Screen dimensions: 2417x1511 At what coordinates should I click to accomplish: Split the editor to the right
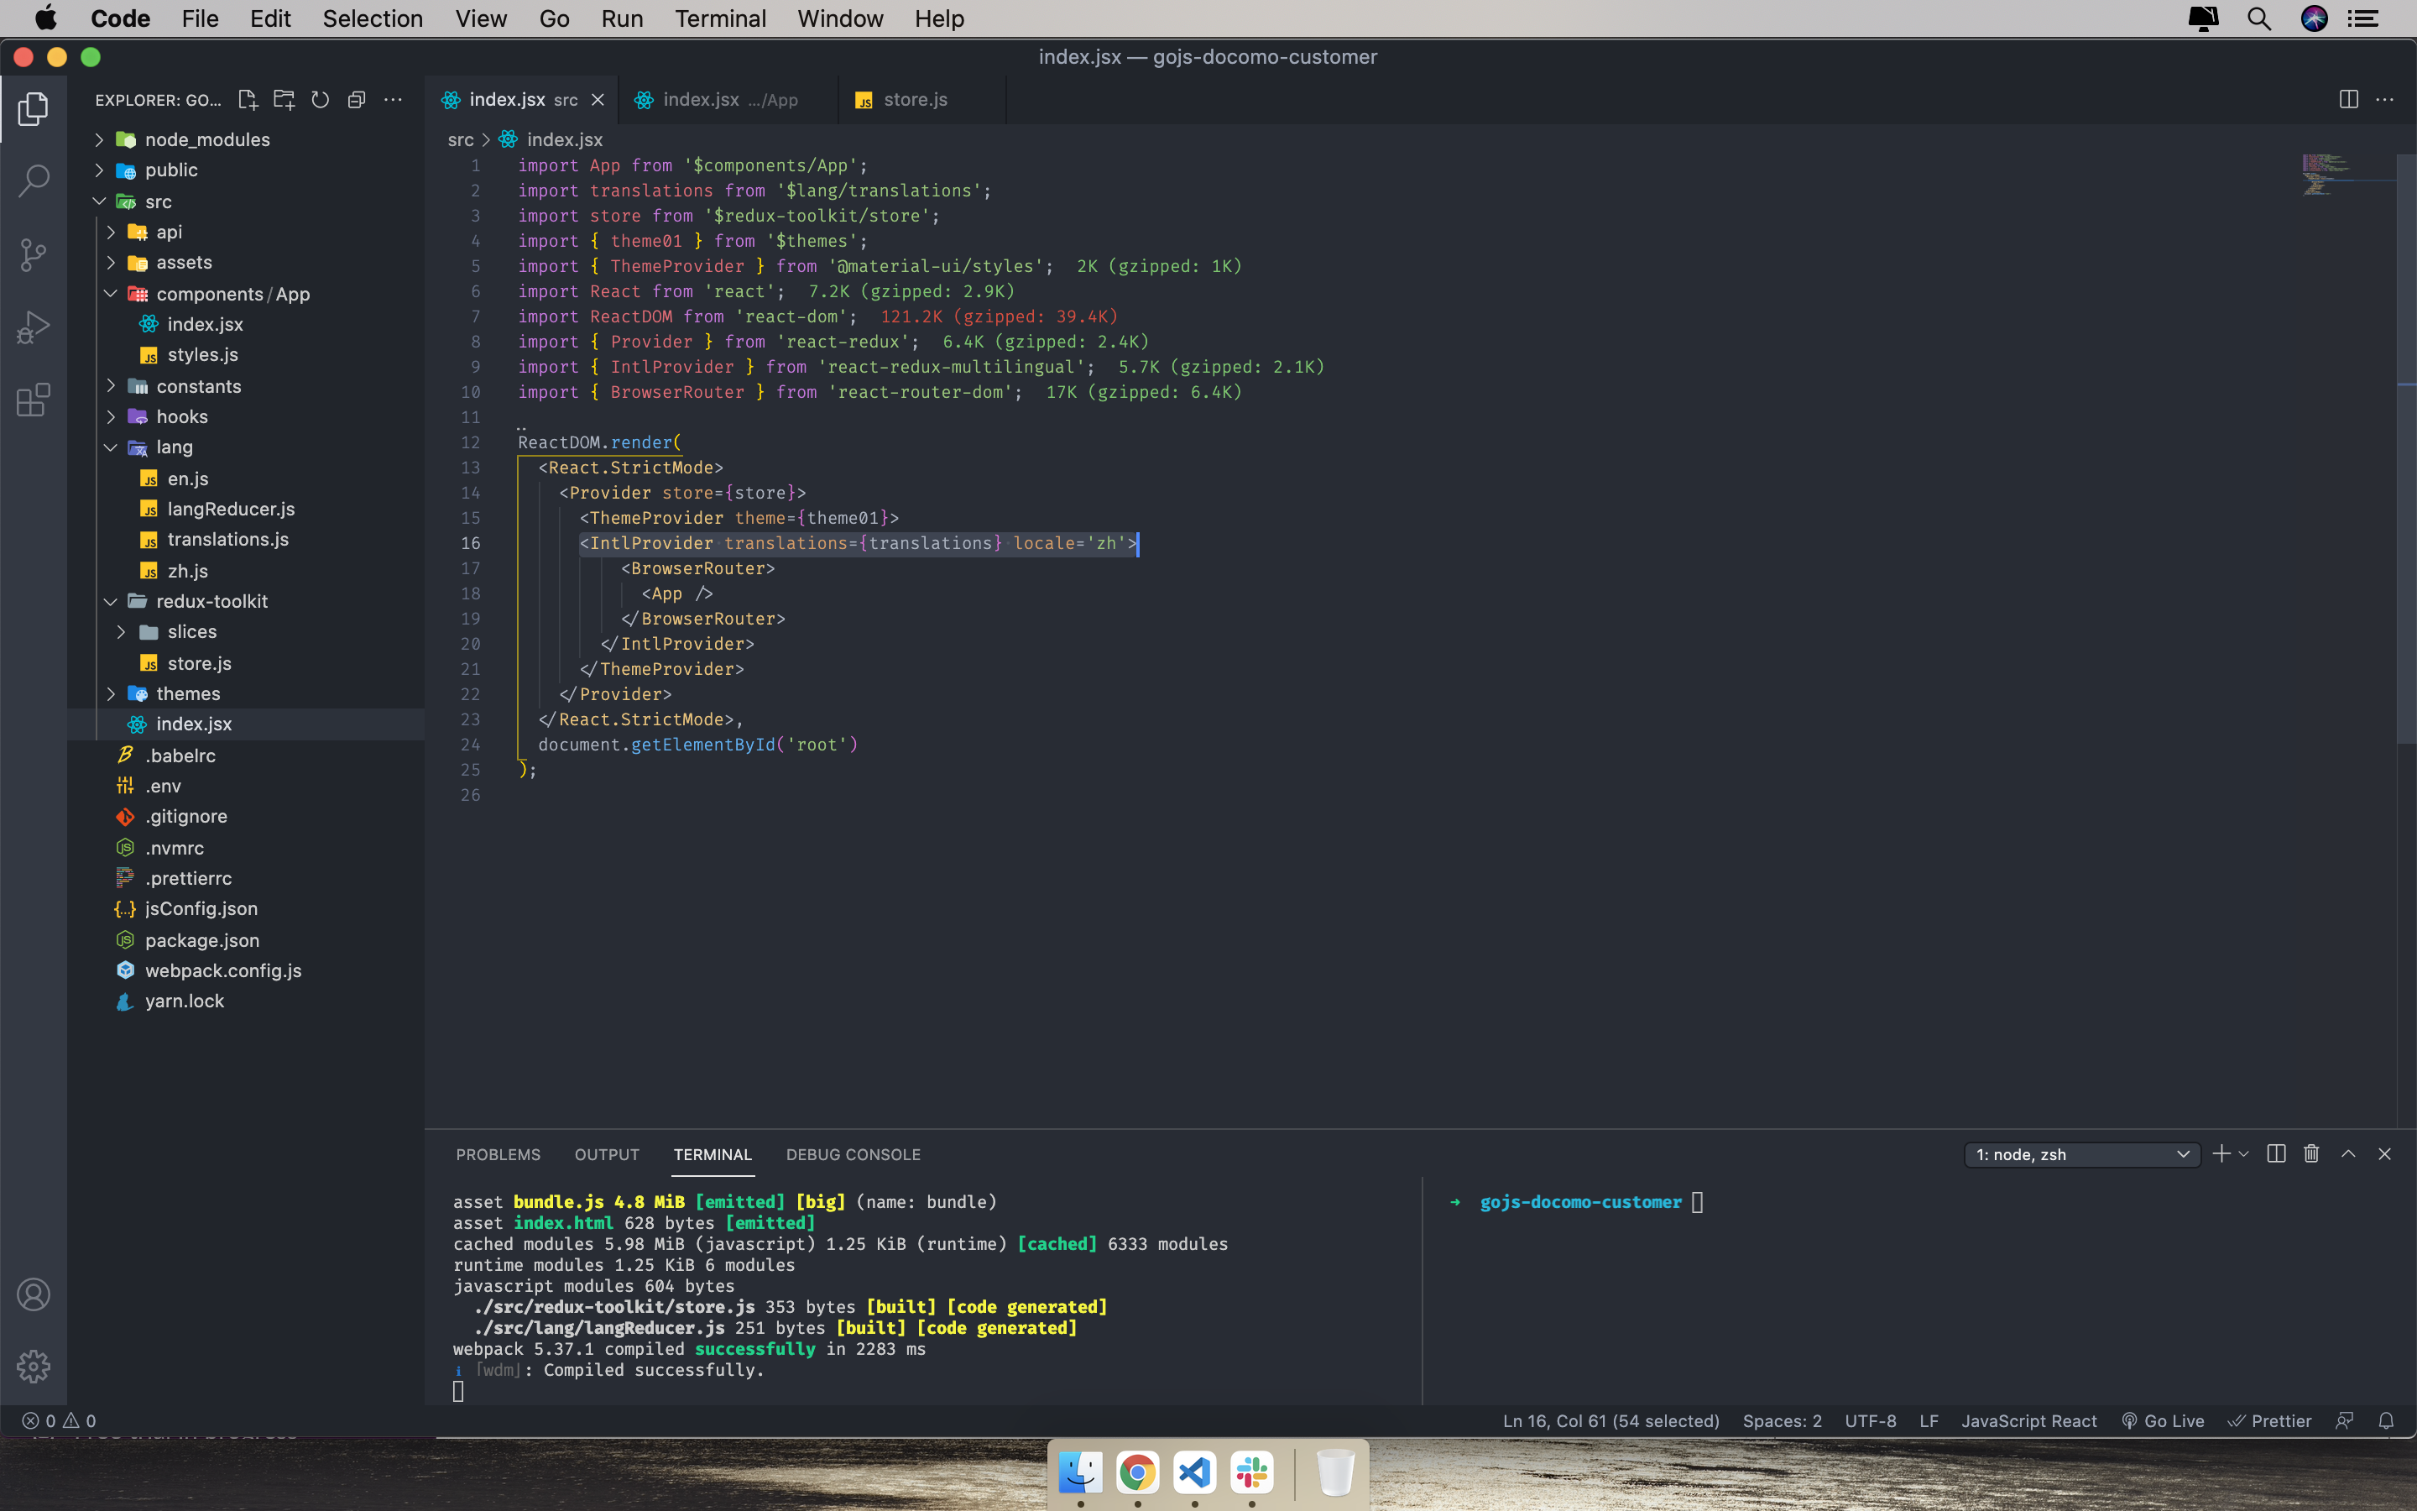pyautogui.click(x=2348, y=100)
